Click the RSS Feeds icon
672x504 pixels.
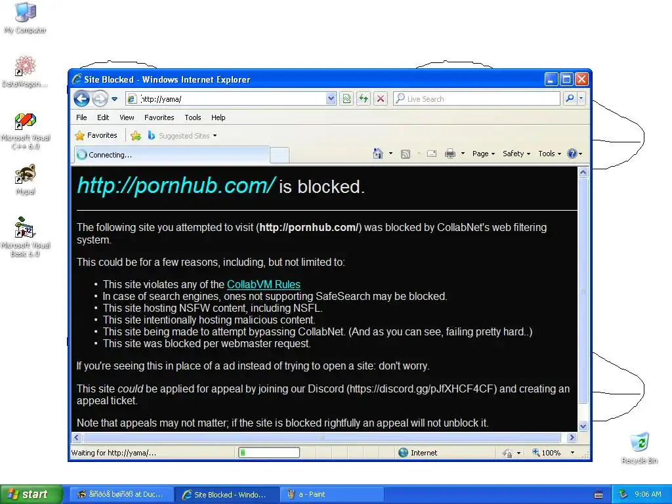(x=405, y=154)
